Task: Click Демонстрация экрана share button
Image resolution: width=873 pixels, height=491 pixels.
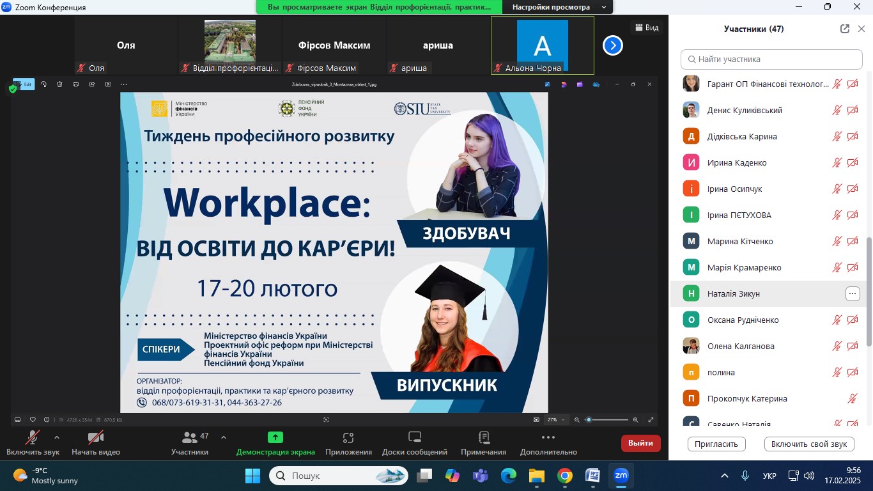Action: point(275,443)
